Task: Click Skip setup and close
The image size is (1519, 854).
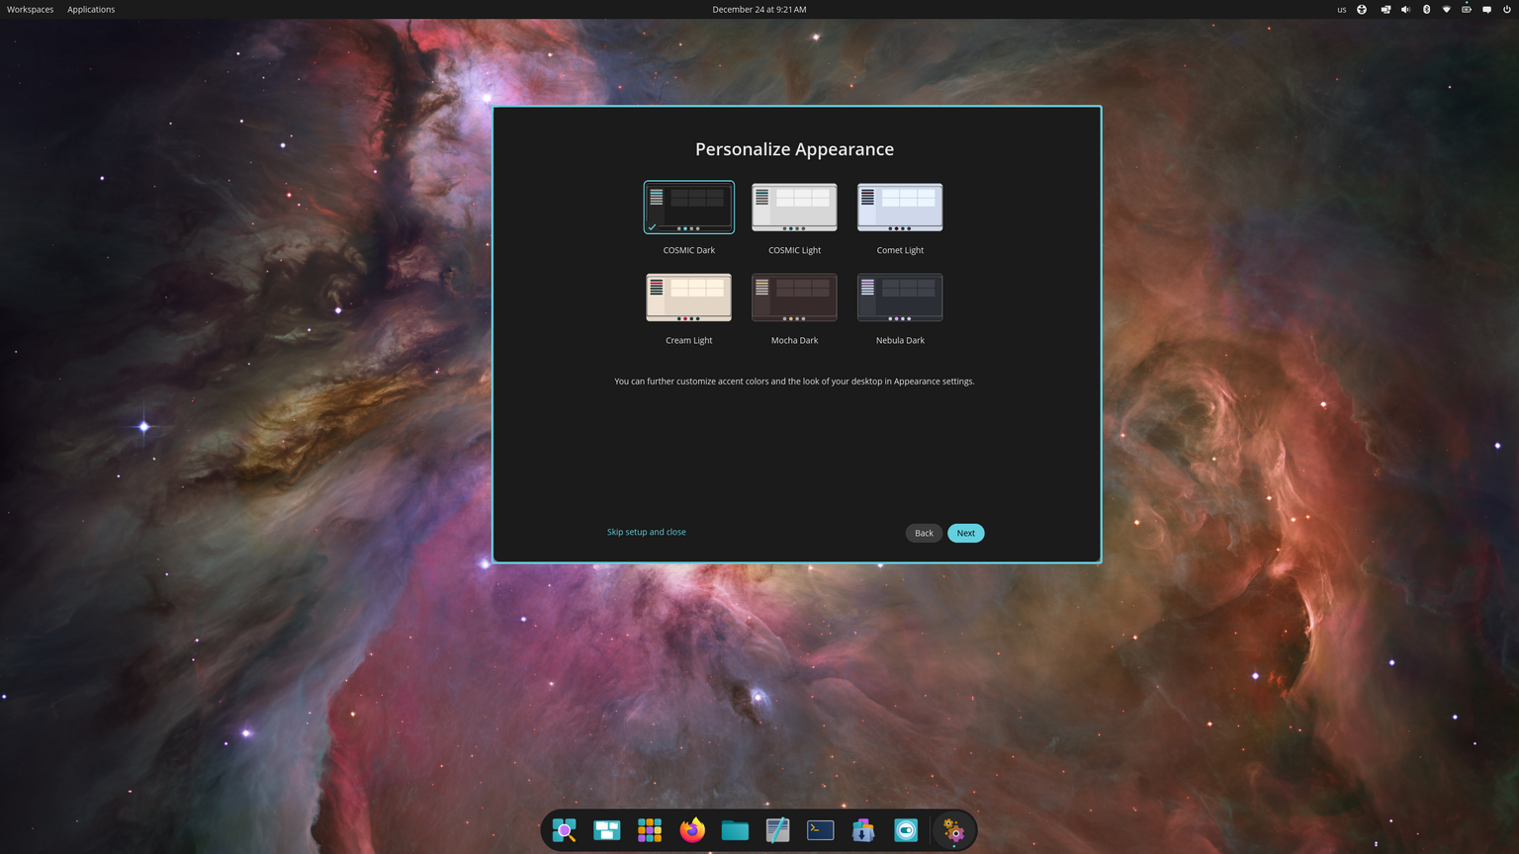Action: [x=646, y=532]
